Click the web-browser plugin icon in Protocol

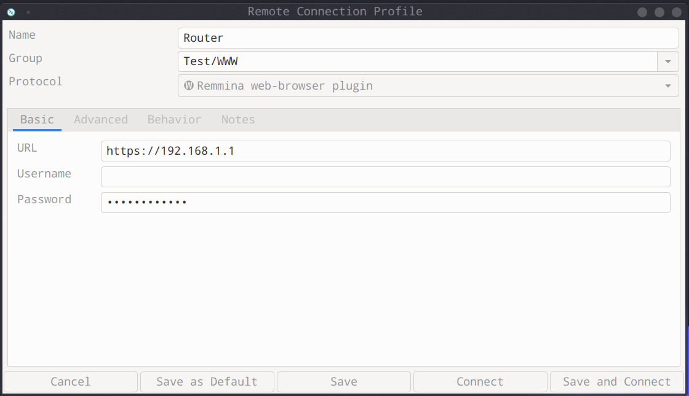click(x=189, y=86)
